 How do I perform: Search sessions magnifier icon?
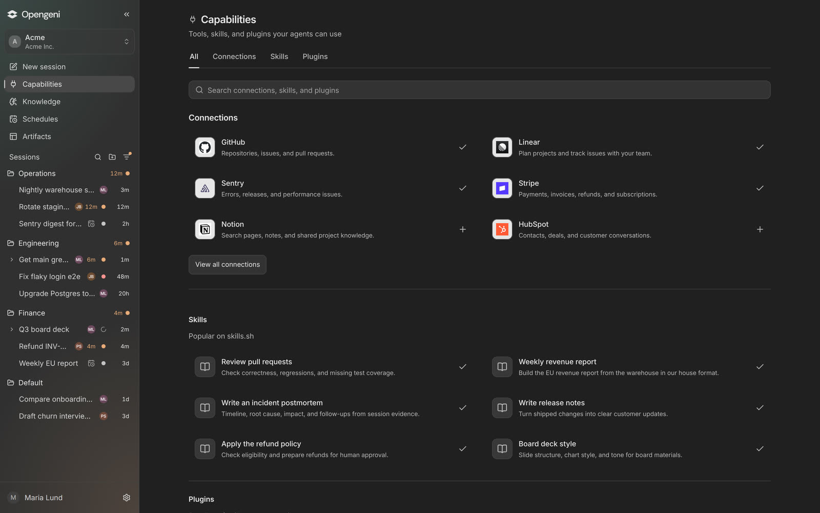[x=98, y=157]
